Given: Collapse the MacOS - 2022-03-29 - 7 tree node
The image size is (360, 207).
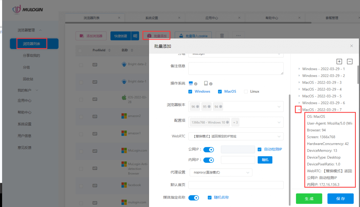Looking at the screenshot, I should point(299,109).
